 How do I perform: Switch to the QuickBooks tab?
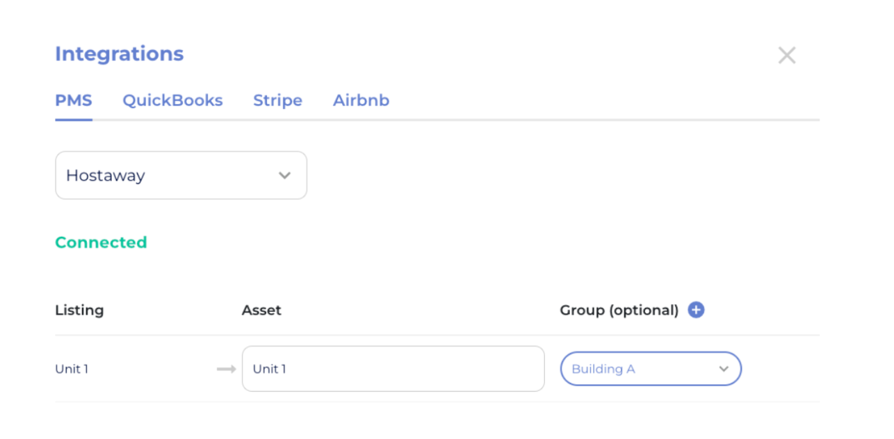click(x=172, y=101)
